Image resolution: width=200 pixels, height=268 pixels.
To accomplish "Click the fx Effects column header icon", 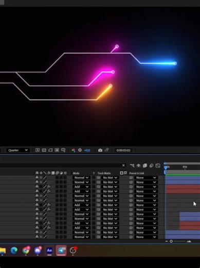I will click(49, 173).
